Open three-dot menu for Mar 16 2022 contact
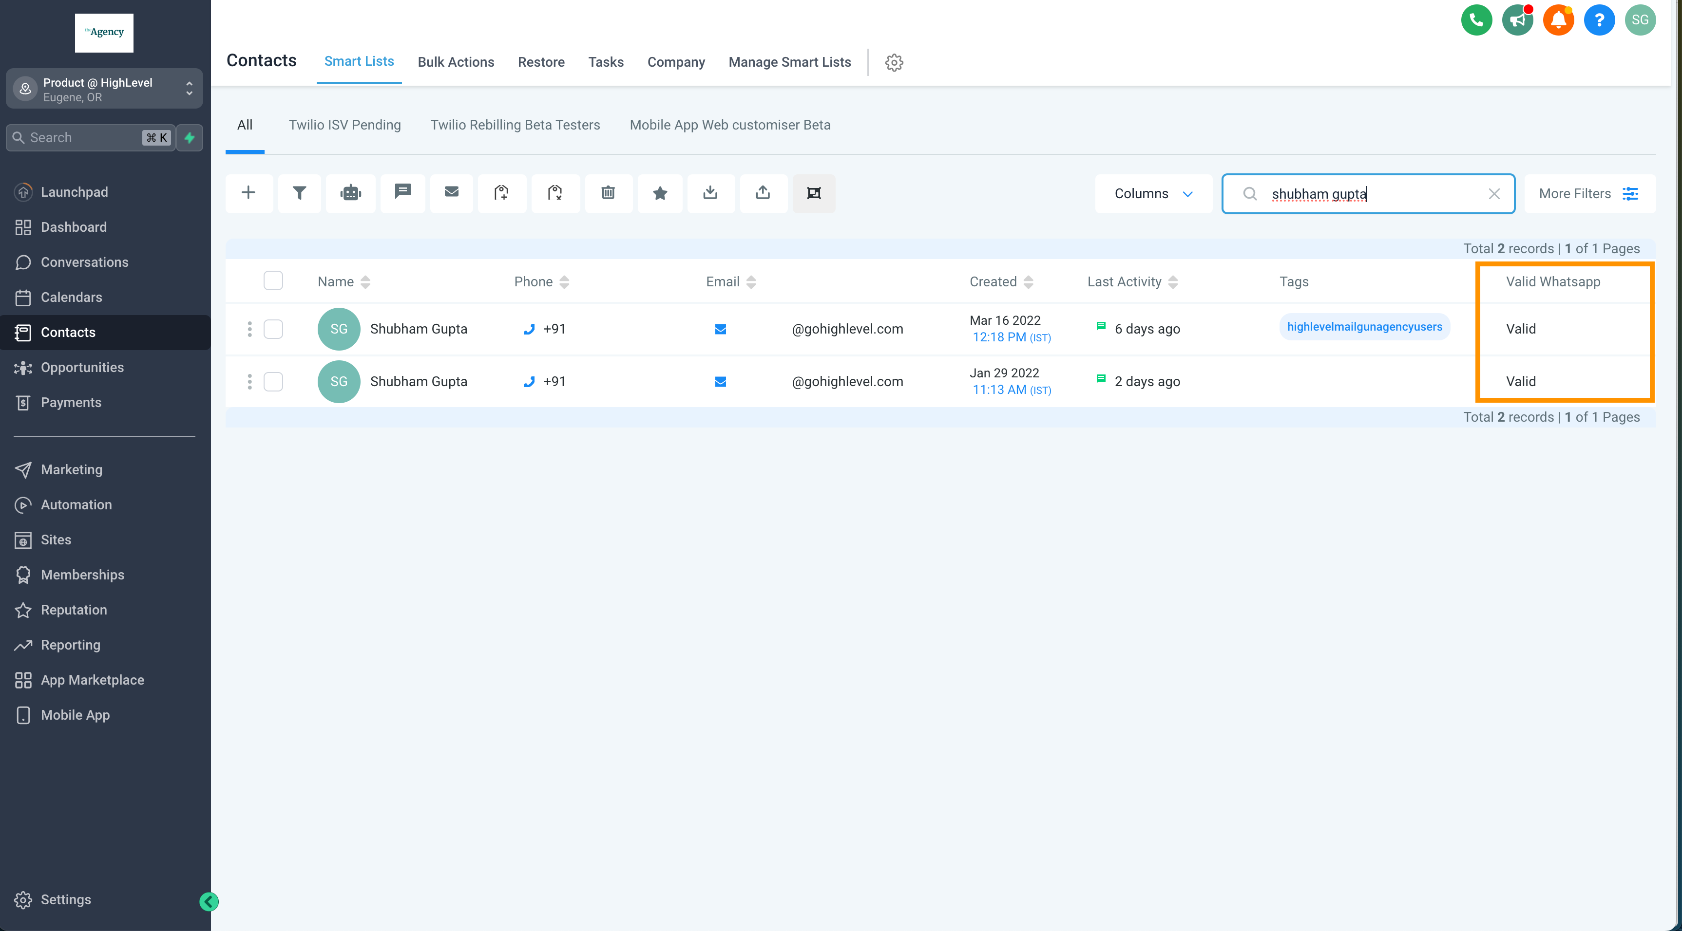 [249, 329]
